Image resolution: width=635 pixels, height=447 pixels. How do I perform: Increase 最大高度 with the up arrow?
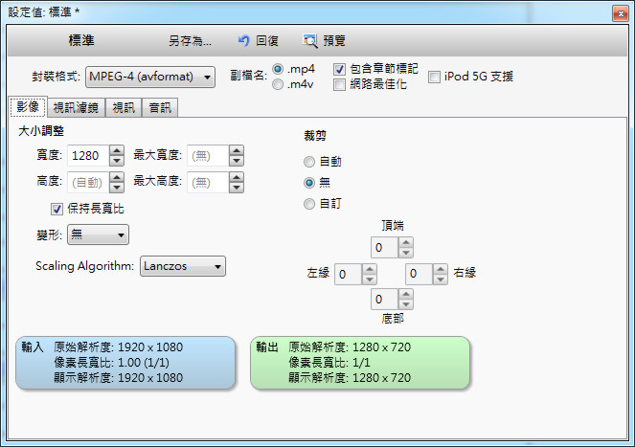(237, 177)
